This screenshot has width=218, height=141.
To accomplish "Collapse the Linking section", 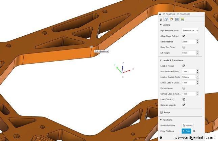I will 161,25.
